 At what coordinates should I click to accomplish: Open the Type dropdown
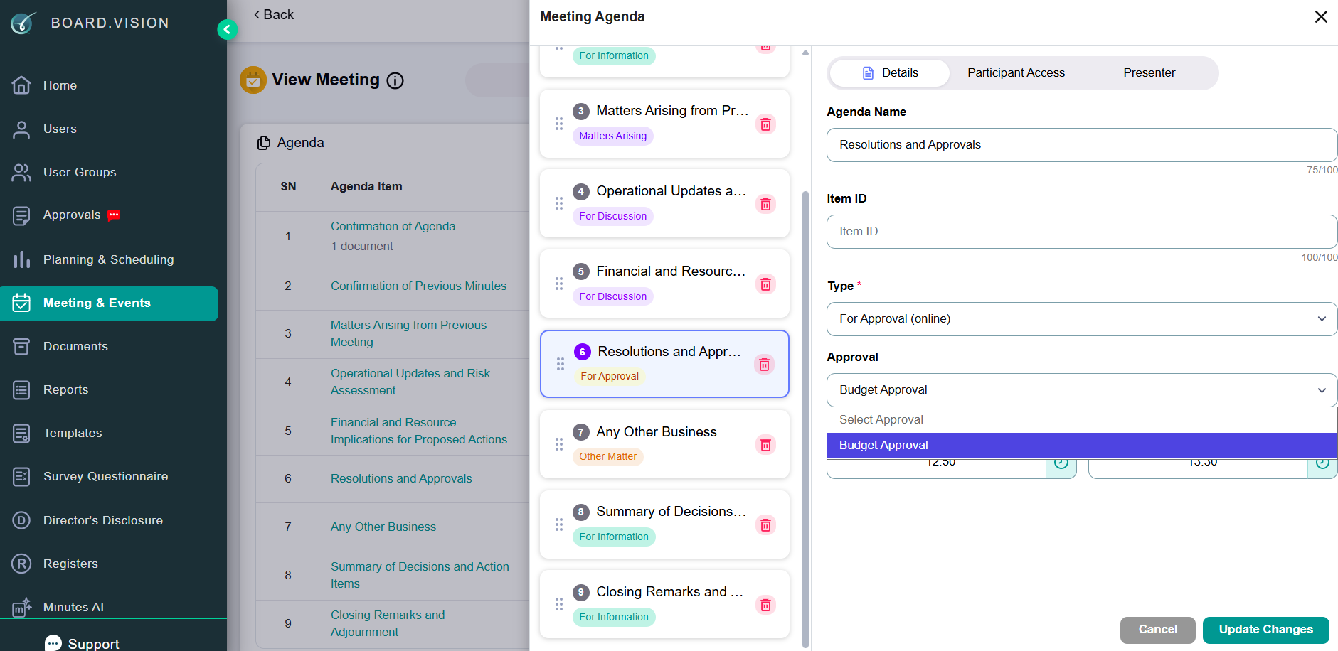coord(1082,319)
